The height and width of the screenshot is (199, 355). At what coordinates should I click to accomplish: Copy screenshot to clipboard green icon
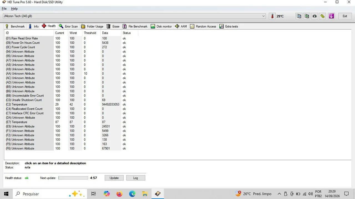307,16
